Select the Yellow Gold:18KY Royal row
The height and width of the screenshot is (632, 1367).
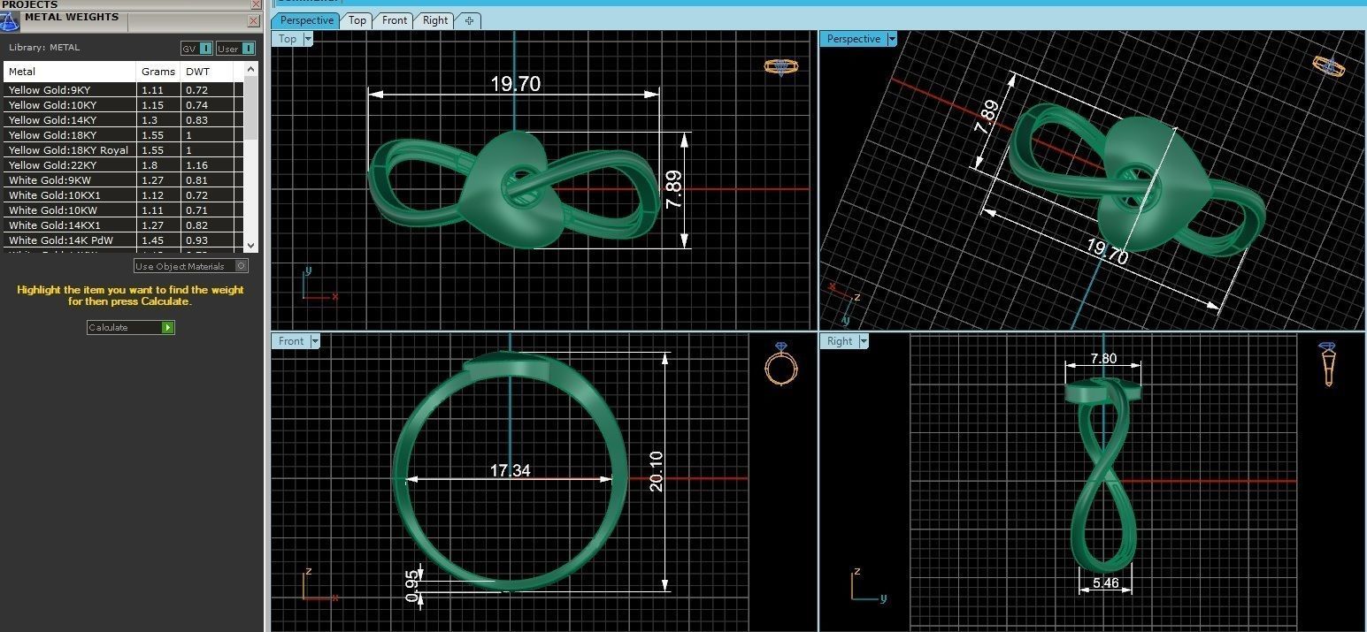point(123,150)
